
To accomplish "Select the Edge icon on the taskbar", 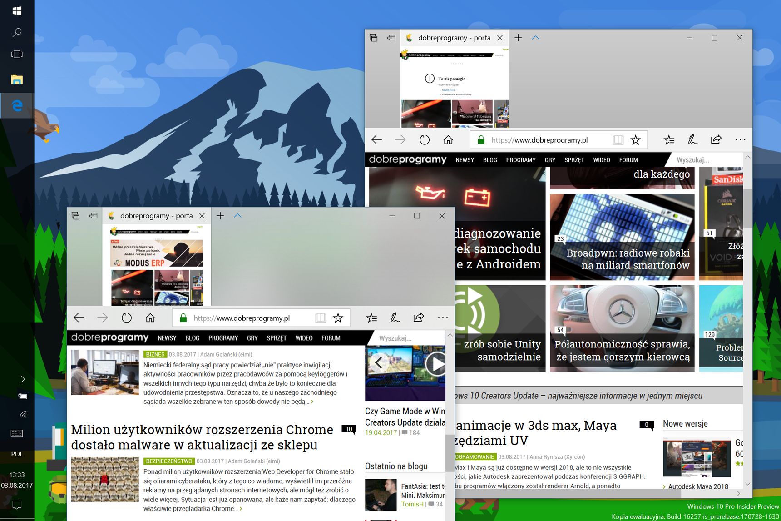I will pyautogui.click(x=17, y=105).
